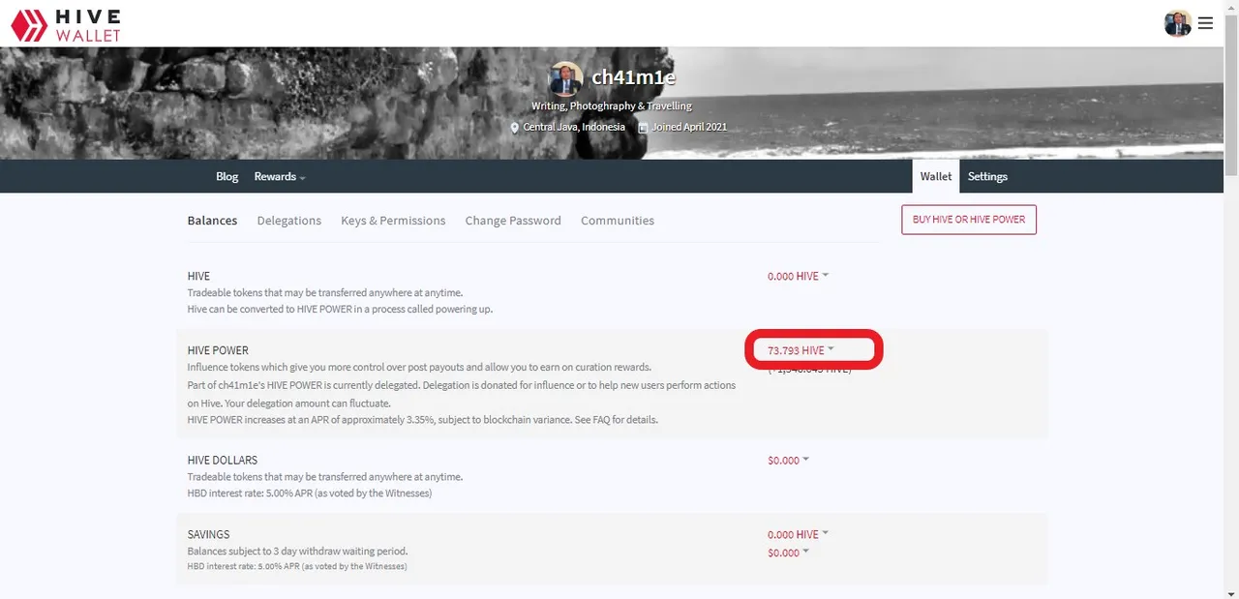Click the ch41m1e username heading
Viewport: 1239px width, 599px height.
coord(633,77)
